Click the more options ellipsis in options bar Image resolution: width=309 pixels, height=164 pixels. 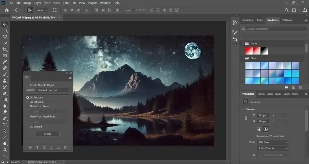point(128,10)
